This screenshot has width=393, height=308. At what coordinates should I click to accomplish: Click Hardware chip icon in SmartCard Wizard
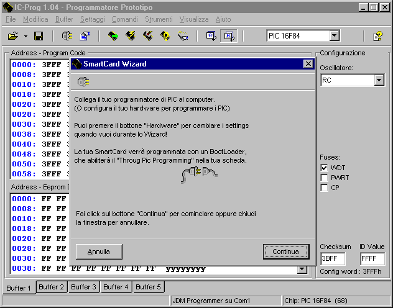[x=83, y=82]
